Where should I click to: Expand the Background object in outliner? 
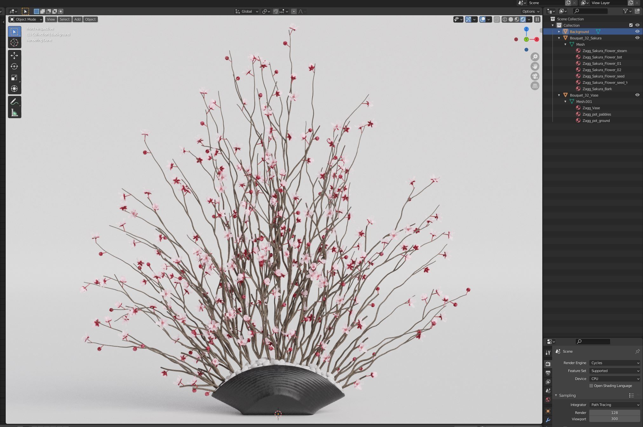559,31
